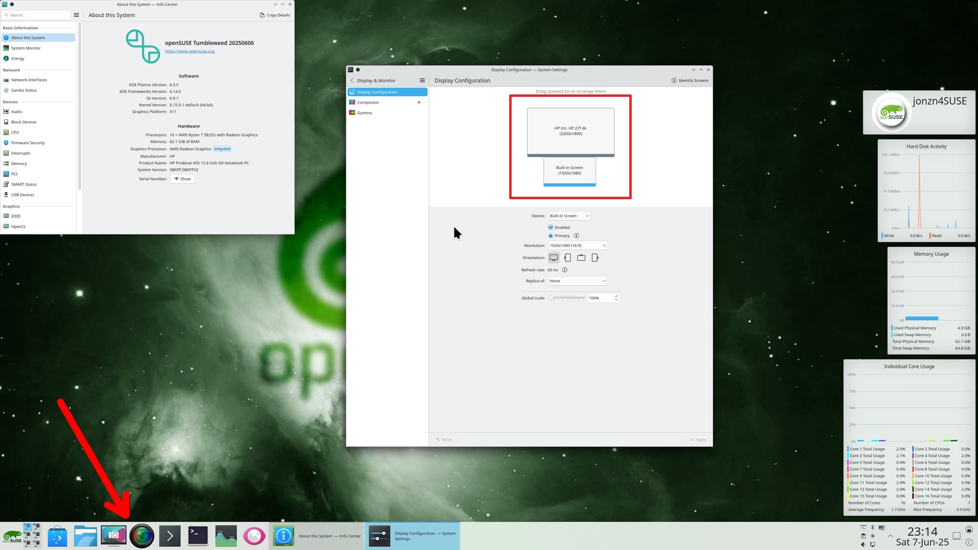Open the hamburger menu in Display & Monitor
The width and height of the screenshot is (978, 550).
422,80
